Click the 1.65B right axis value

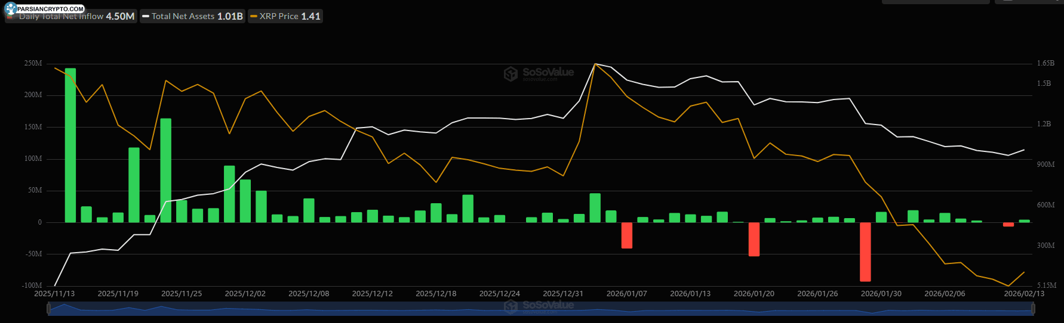click(x=1045, y=63)
